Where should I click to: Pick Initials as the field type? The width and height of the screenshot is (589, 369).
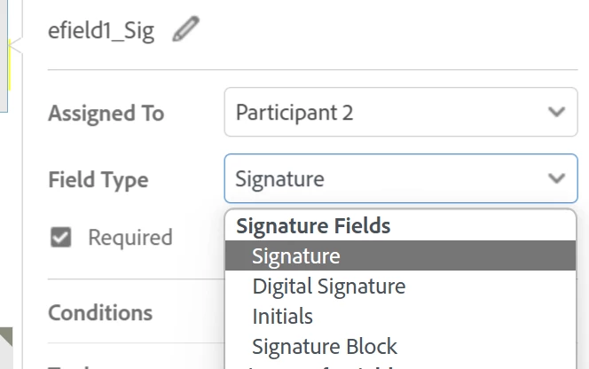pyautogui.click(x=282, y=316)
